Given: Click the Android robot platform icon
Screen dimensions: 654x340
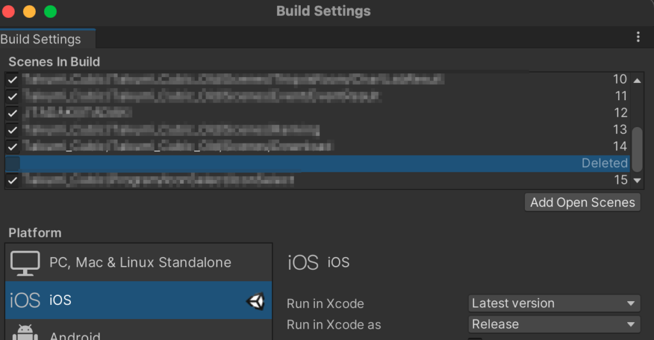Looking at the screenshot, I should [25, 332].
